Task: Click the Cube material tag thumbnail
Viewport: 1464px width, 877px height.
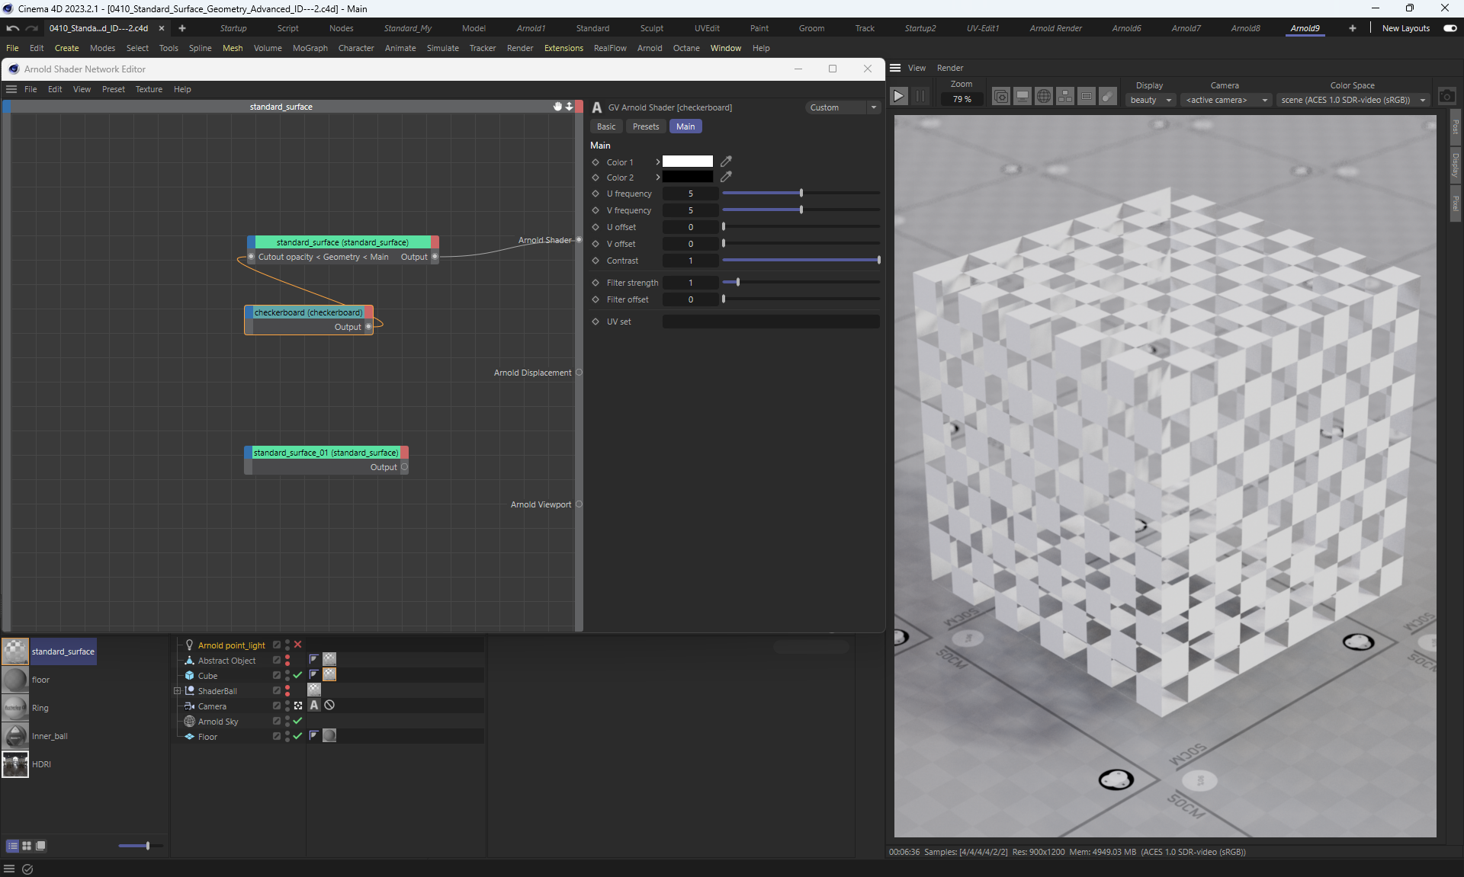Action: coord(329,674)
